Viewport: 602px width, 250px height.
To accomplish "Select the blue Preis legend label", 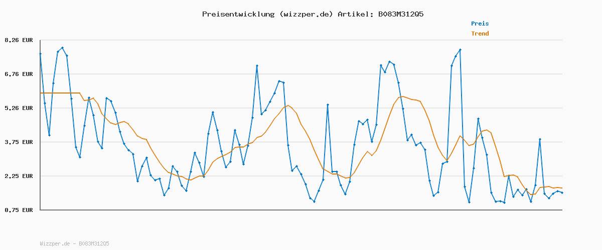I will coord(480,23).
